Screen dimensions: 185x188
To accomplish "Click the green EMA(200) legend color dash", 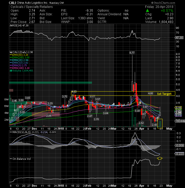I will [11, 58].
